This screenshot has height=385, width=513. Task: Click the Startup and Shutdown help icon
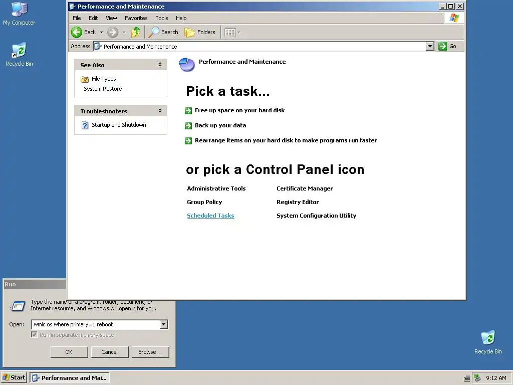[x=85, y=125]
